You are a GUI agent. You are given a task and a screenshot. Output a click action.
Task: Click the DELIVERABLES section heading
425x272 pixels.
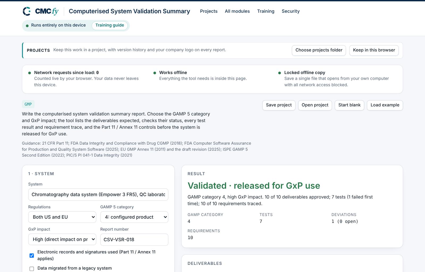[205, 264]
